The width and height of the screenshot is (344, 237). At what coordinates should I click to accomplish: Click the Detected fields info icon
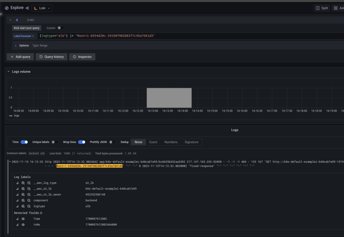41,213
